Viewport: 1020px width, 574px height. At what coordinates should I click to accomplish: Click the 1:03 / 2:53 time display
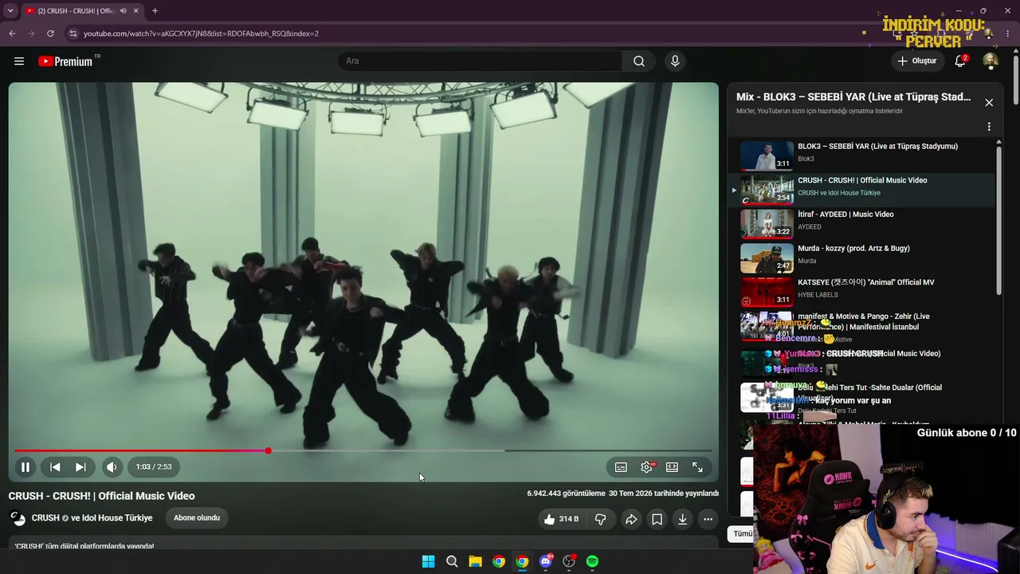(154, 467)
